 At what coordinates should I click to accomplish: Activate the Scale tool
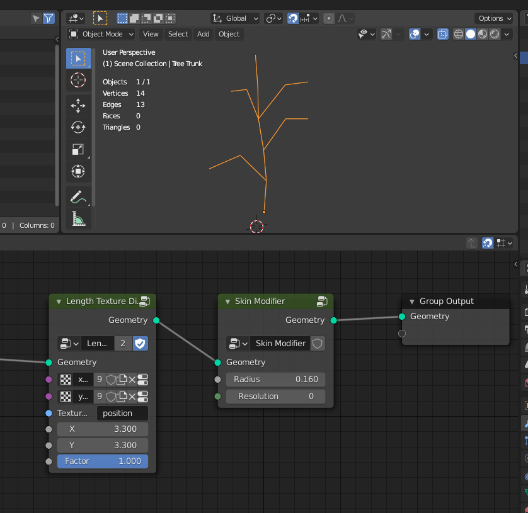pos(78,149)
